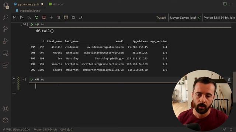Run the df.tail() cell
Image resolution: width=236 pixels, height=132 pixels.
tap(32, 25)
